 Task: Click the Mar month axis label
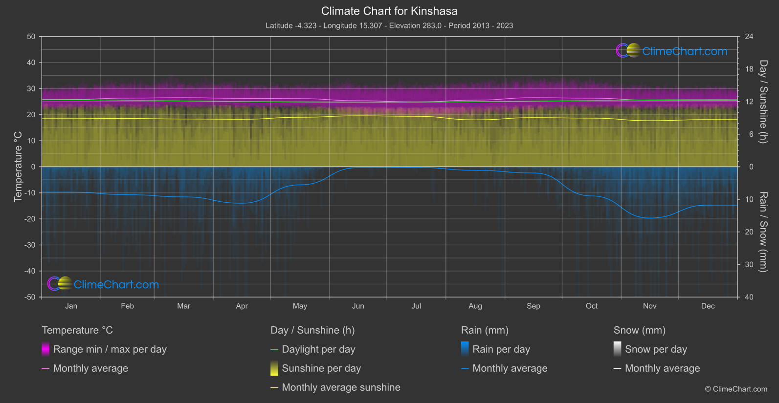pos(184,306)
